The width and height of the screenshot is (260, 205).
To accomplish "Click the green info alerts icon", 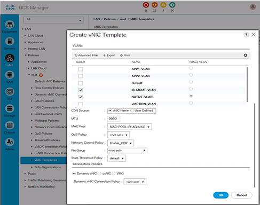I will click(172, 5).
